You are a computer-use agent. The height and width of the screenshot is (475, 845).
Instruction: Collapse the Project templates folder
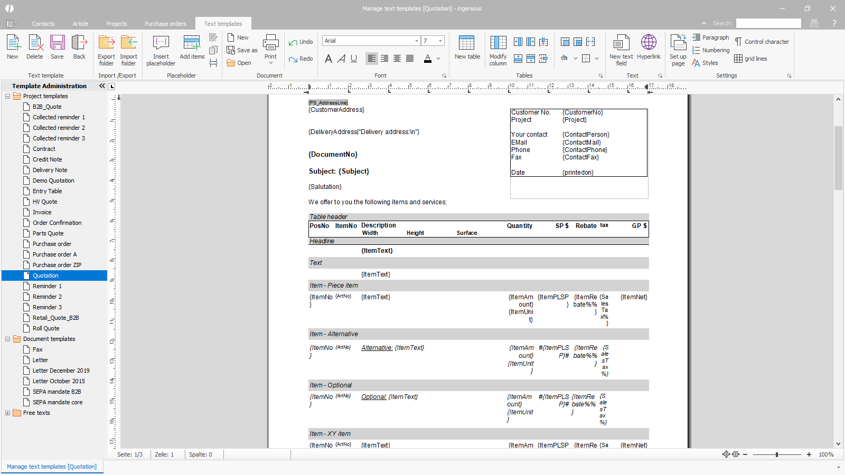pos(8,96)
